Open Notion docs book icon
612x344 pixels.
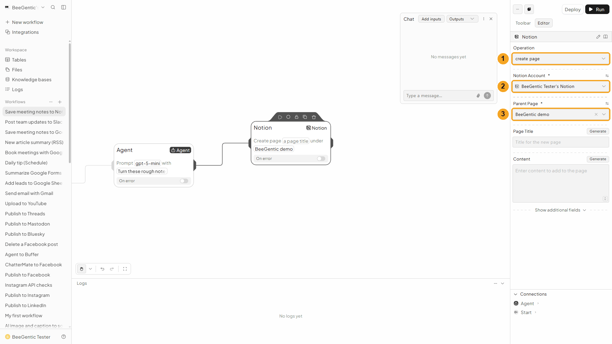click(x=606, y=37)
